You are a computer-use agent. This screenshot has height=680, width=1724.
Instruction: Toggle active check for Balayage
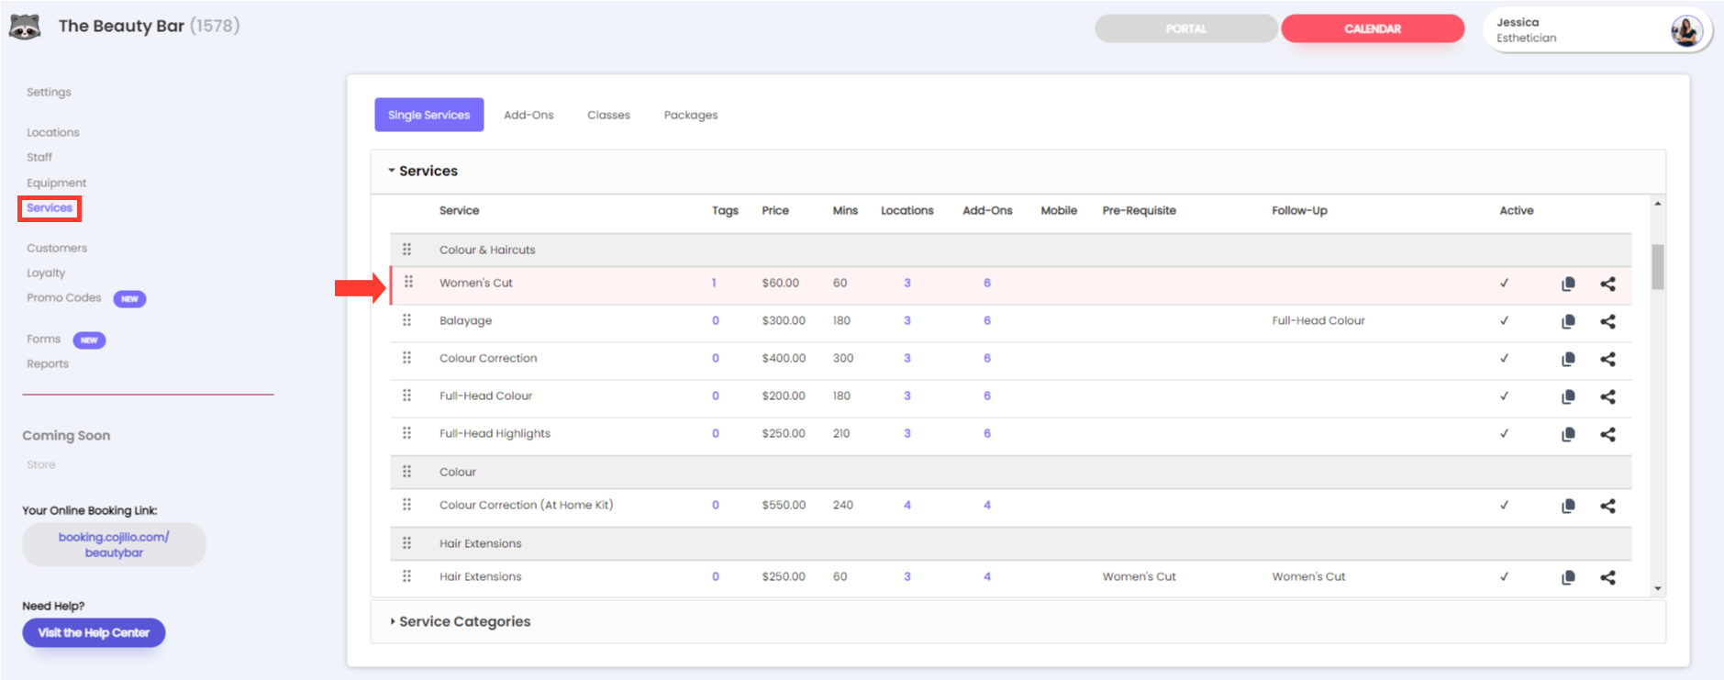[x=1504, y=320]
